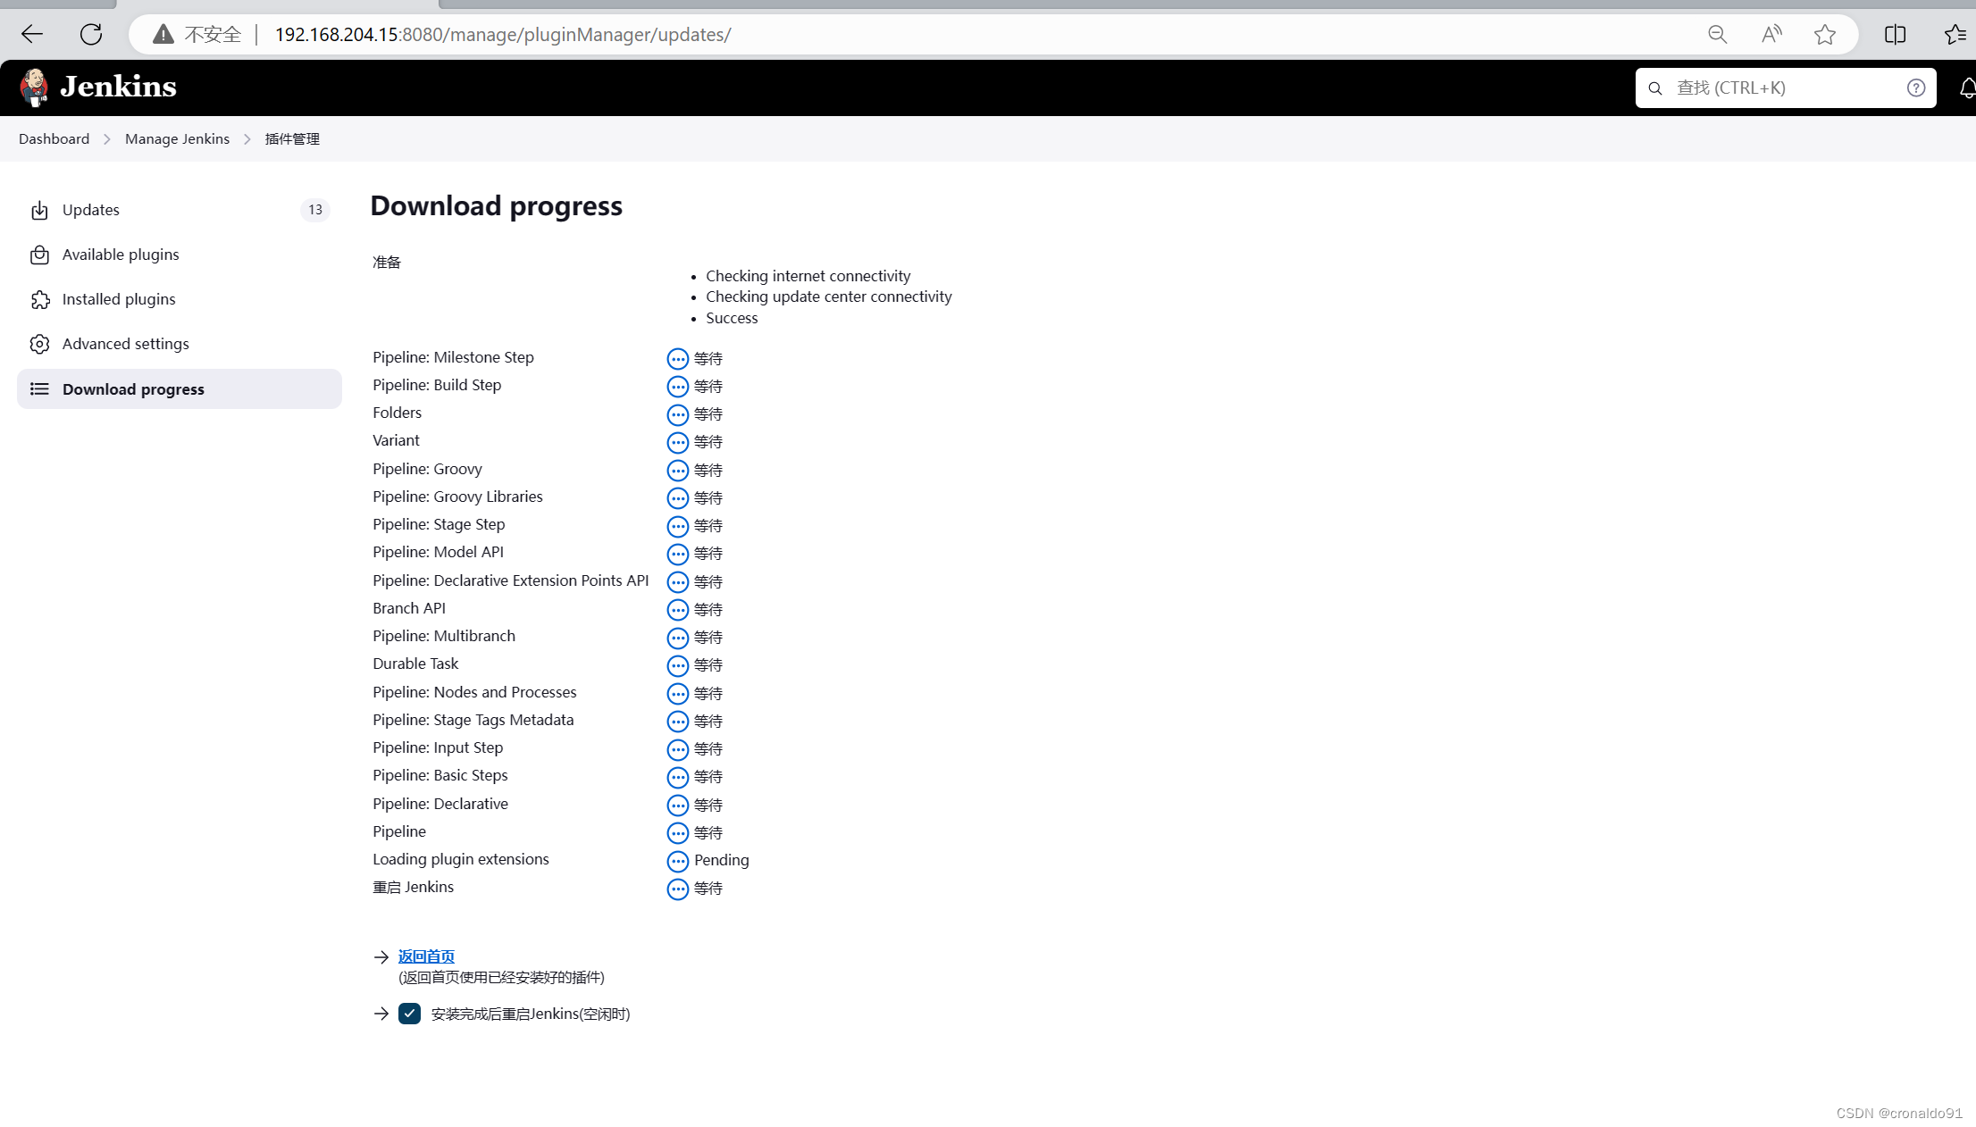Click the browser back arrow

[32, 35]
